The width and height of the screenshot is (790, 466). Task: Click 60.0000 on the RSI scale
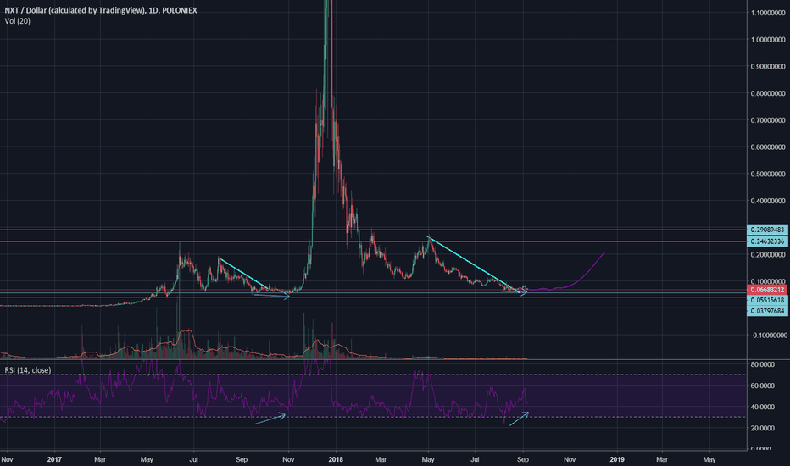point(762,386)
